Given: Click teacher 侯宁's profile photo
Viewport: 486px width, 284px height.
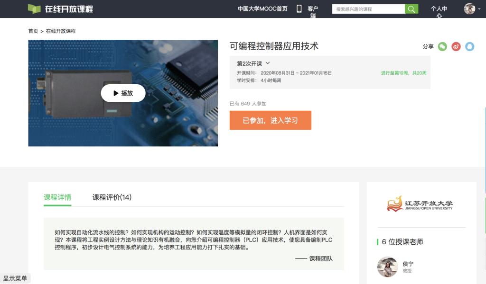Looking at the screenshot, I should (x=387, y=267).
